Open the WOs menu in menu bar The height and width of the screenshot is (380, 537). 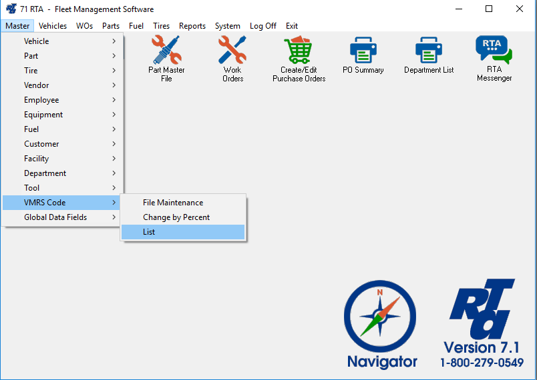85,26
